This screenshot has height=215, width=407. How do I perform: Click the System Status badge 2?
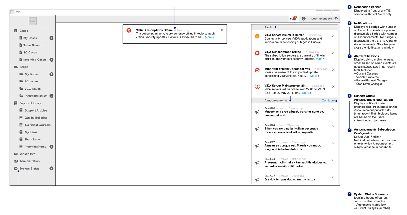pos(51,168)
